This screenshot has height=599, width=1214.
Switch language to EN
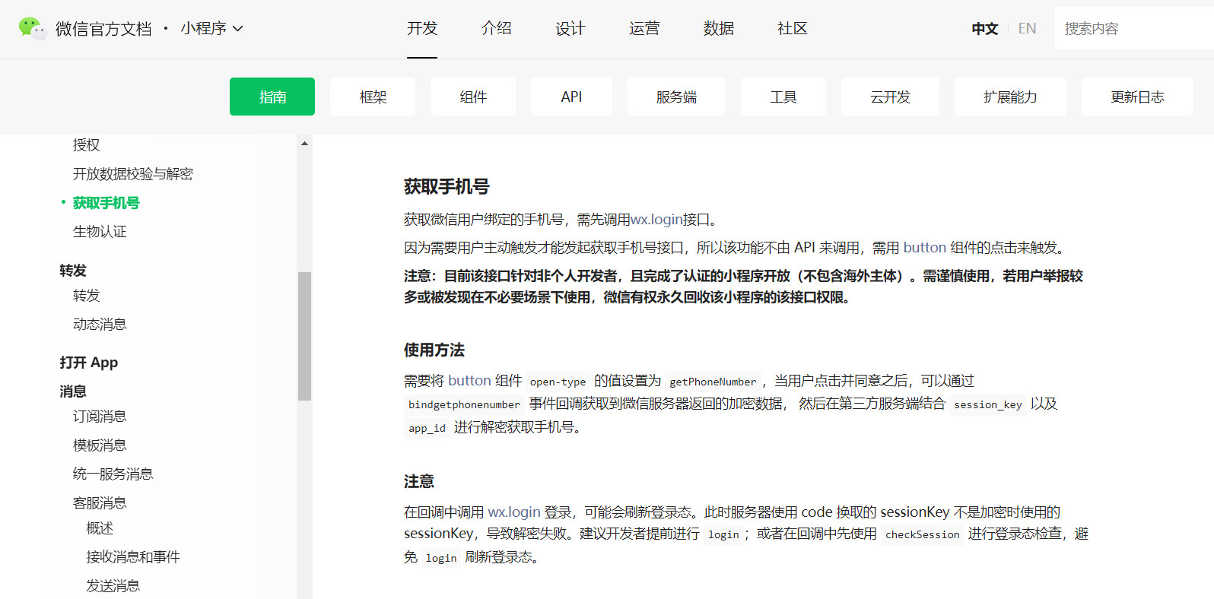[x=1027, y=29]
